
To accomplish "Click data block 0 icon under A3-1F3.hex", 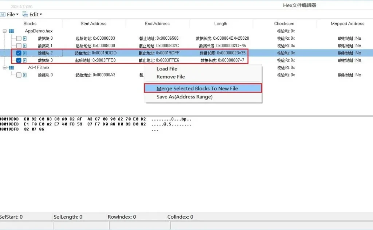I will click(x=25, y=75).
